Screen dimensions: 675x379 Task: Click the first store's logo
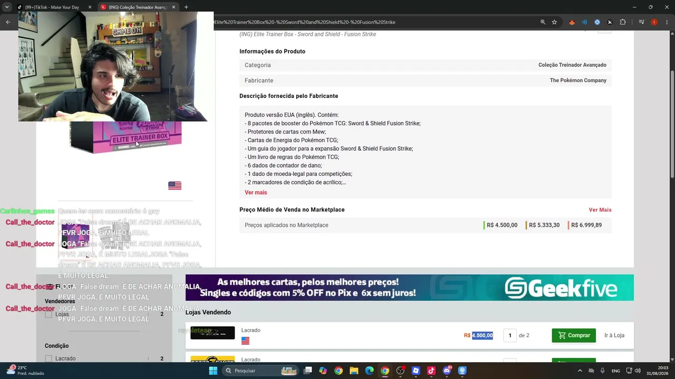213,333
